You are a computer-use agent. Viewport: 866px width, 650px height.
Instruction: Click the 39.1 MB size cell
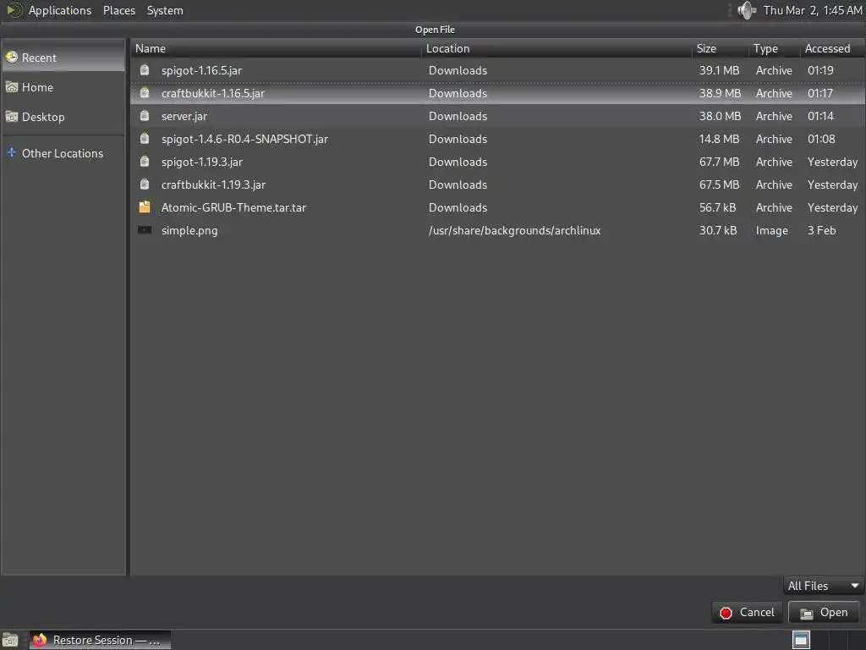[719, 70]
